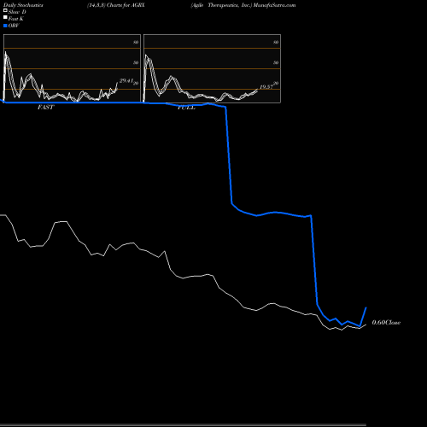Click the OBV legend label text
The image size is (427, 427).
pyautogui.click(x=14, y=26)
